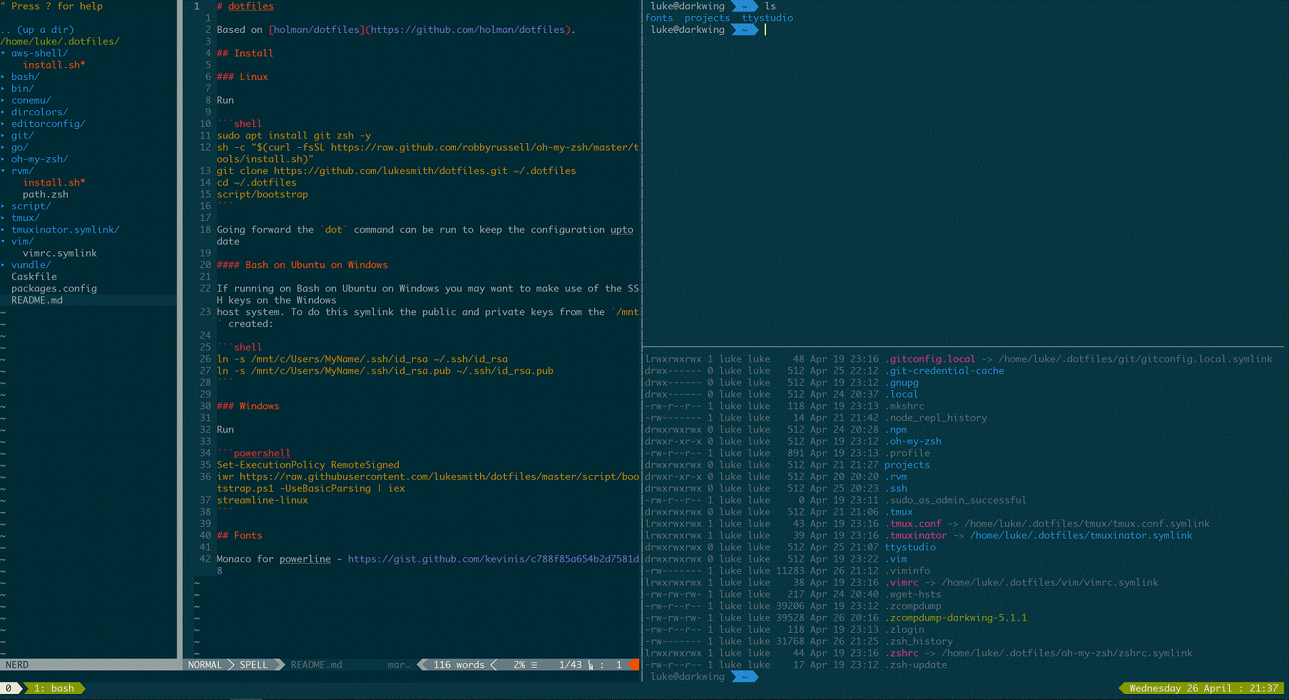Click the lukesmith/dotfiles.git clone URL
The height and width of the screenshot is (700, 1289).
click(391, 171)
